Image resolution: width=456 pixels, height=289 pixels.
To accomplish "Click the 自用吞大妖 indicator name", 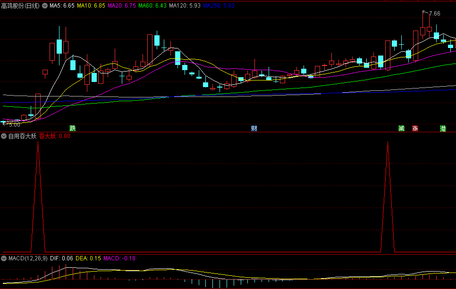I will click(x=22, y=136).
